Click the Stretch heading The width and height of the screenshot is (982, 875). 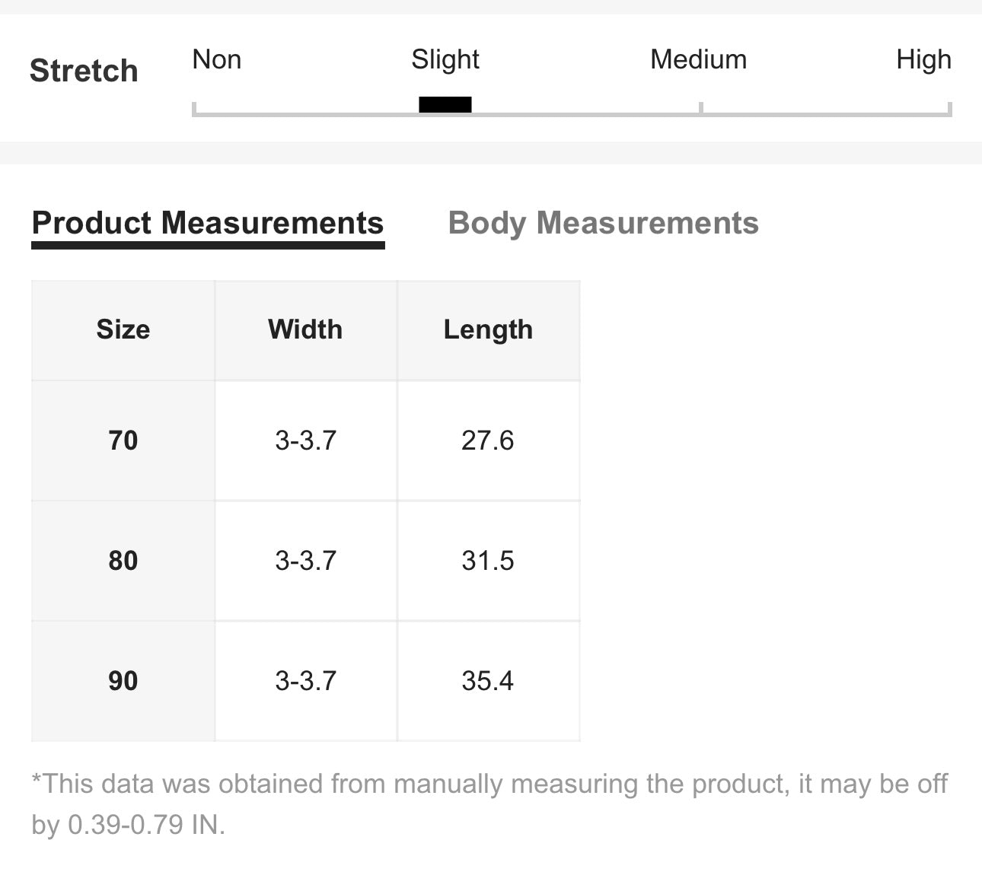84,71
